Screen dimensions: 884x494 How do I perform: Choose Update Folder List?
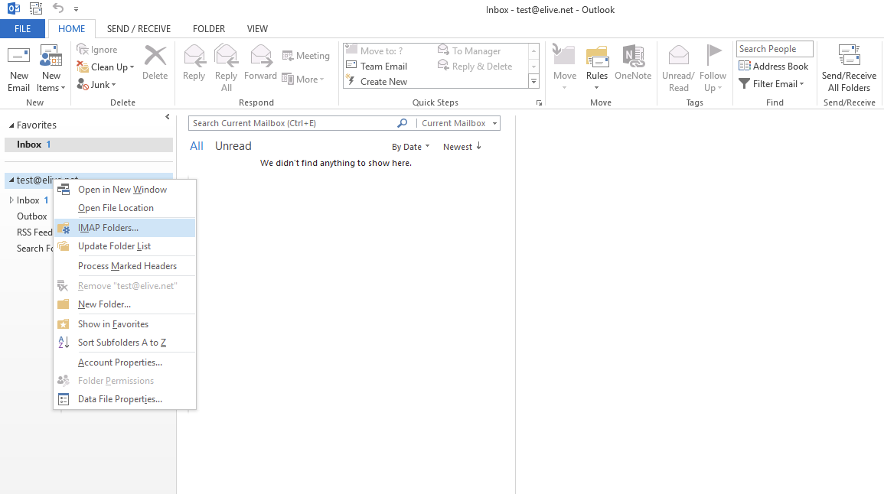point(125,246)
